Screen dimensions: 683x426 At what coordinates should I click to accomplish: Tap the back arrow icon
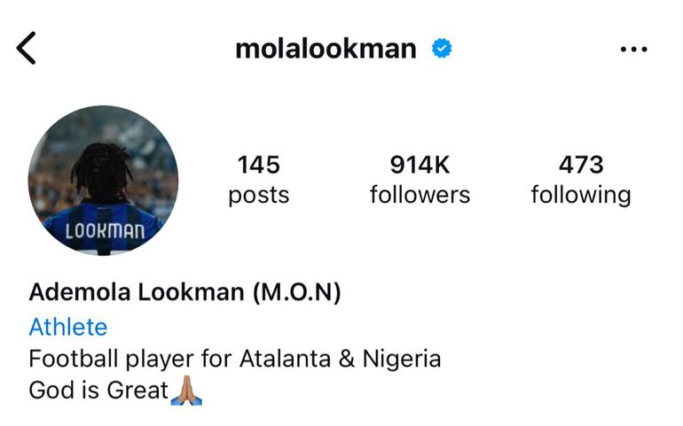coord(26,49)
